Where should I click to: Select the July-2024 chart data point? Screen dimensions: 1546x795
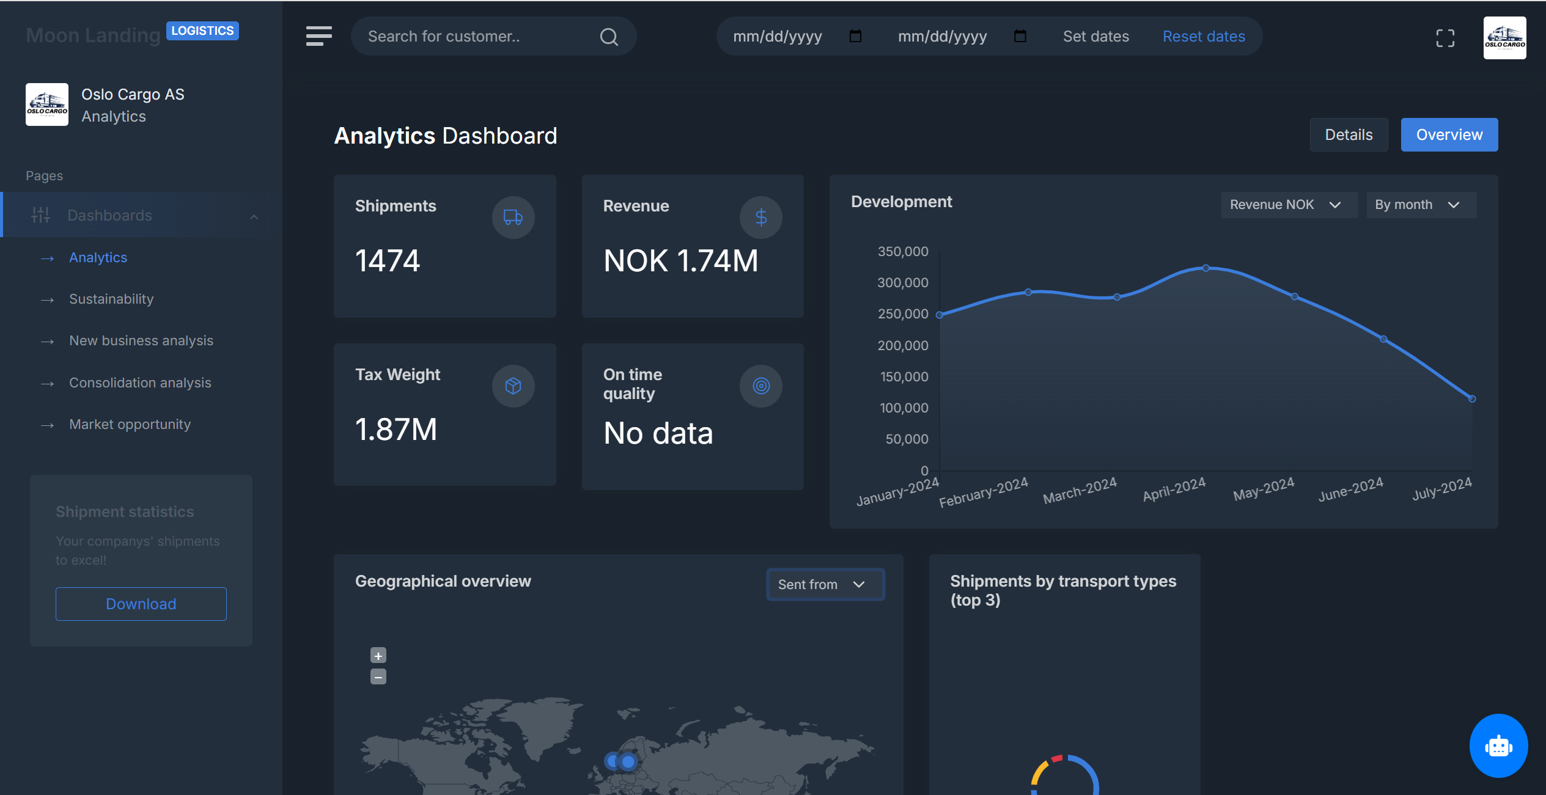point(1472,398)
